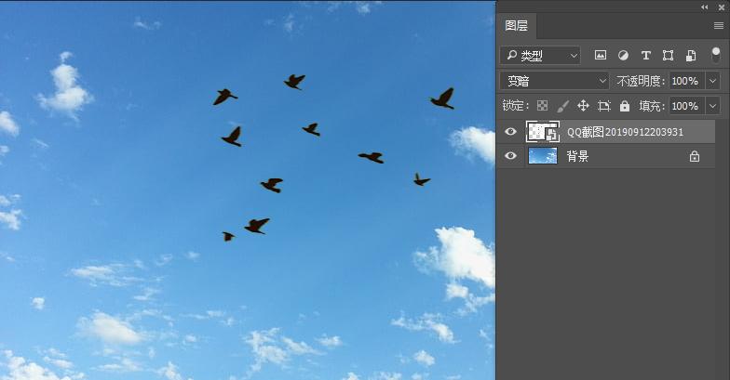This screenshot has width=730, height=380.
Task: Lock image pixels with brush icon
Action: 562,106
